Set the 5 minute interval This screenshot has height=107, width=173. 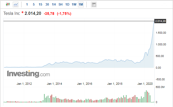point(34,5)
